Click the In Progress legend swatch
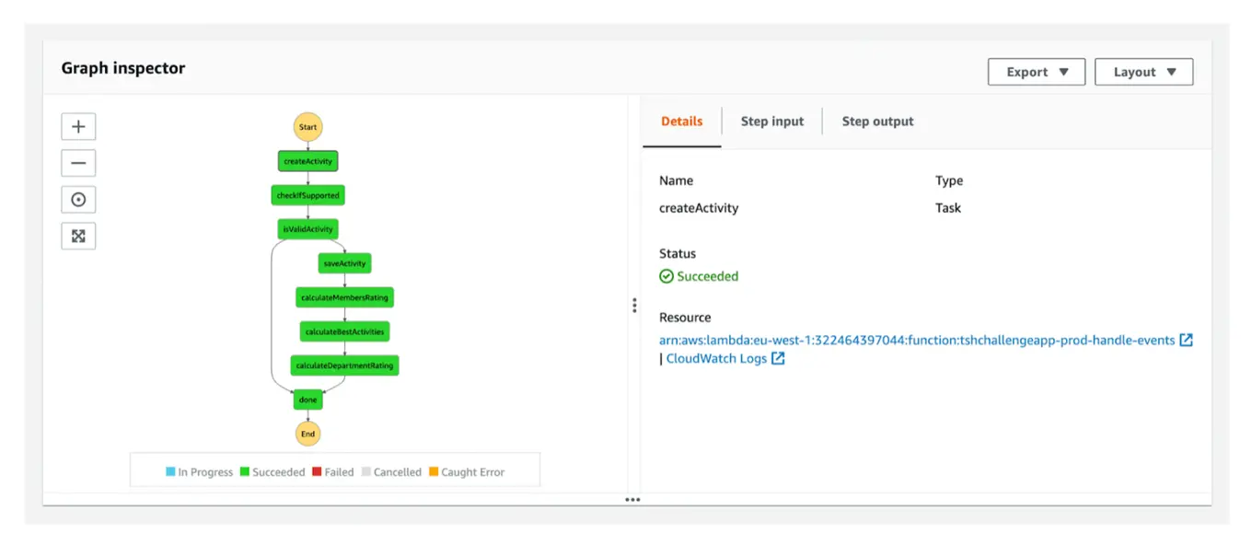This screenshot has height=545, width=1252. coord(168,471)
